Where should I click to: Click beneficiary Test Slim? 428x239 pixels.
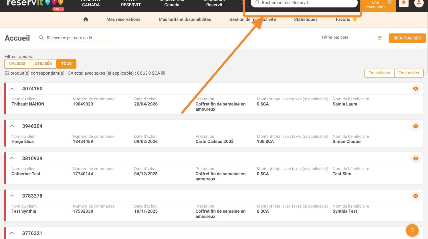click(342, 174)
